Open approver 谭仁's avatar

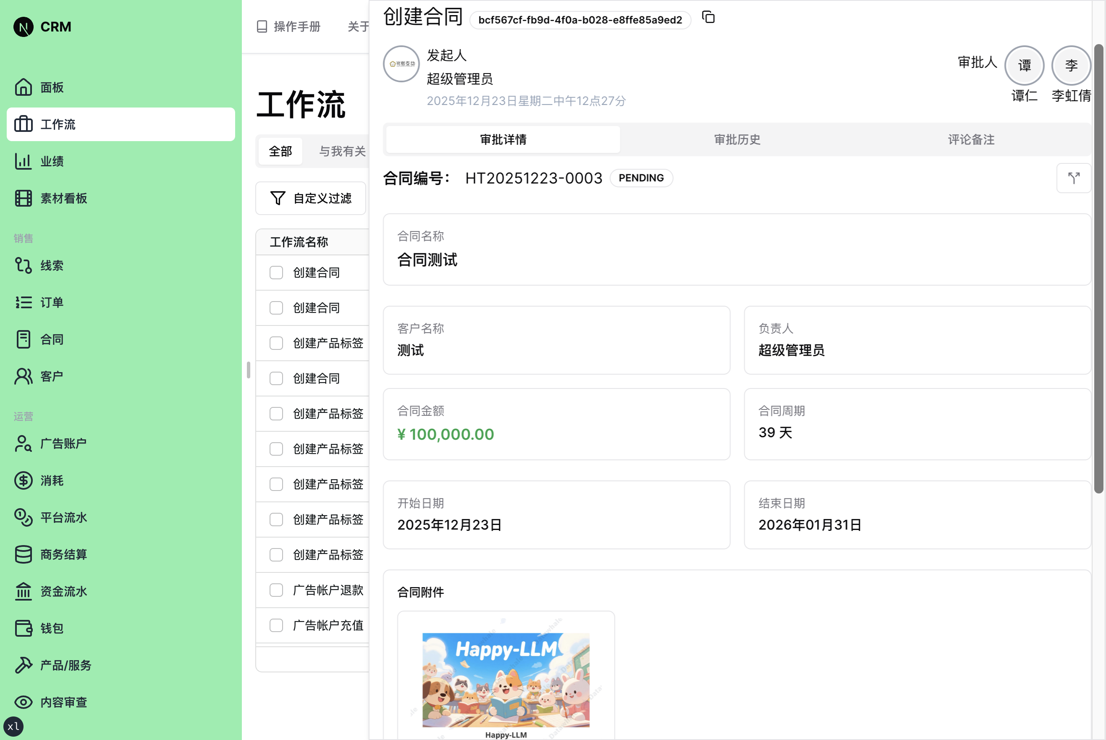[x=1024, y=66]
